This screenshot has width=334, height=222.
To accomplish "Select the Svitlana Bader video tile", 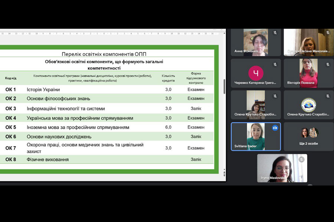I will [x=256, y=137].
